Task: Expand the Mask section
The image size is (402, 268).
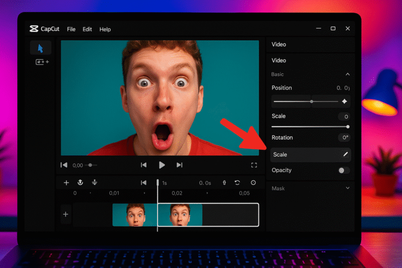Action: pos(348,188)
